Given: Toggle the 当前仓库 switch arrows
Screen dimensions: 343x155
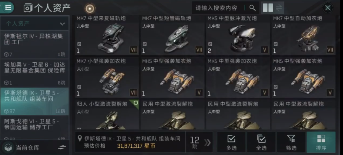Looking at the screenshot, I should [x=62, y=148].
